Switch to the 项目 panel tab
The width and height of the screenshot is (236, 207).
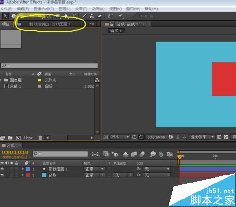coord(6,24)
